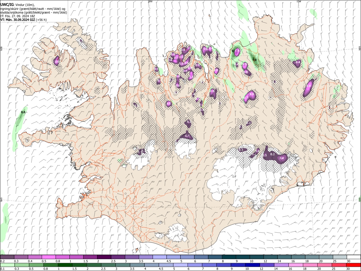This screenshot has height=271, width=361.
Task: Click the 'VT: Mán. 30.09.2024 02Z' valid time
Action: [x=18, y=20]
